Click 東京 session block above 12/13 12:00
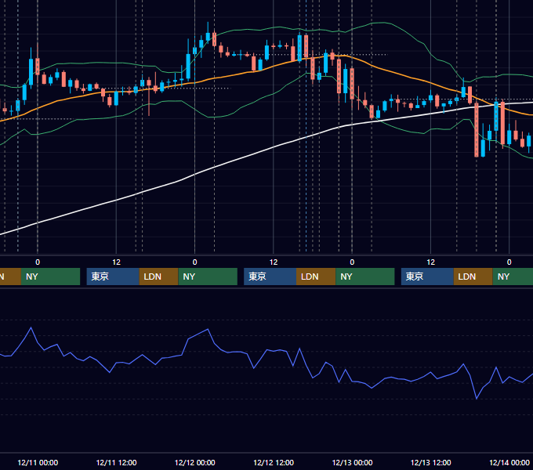Screen dimensions: 533x470 [x=427, y=277]
